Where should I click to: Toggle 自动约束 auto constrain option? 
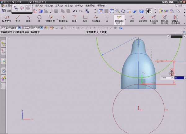click(x=143, y=18)
